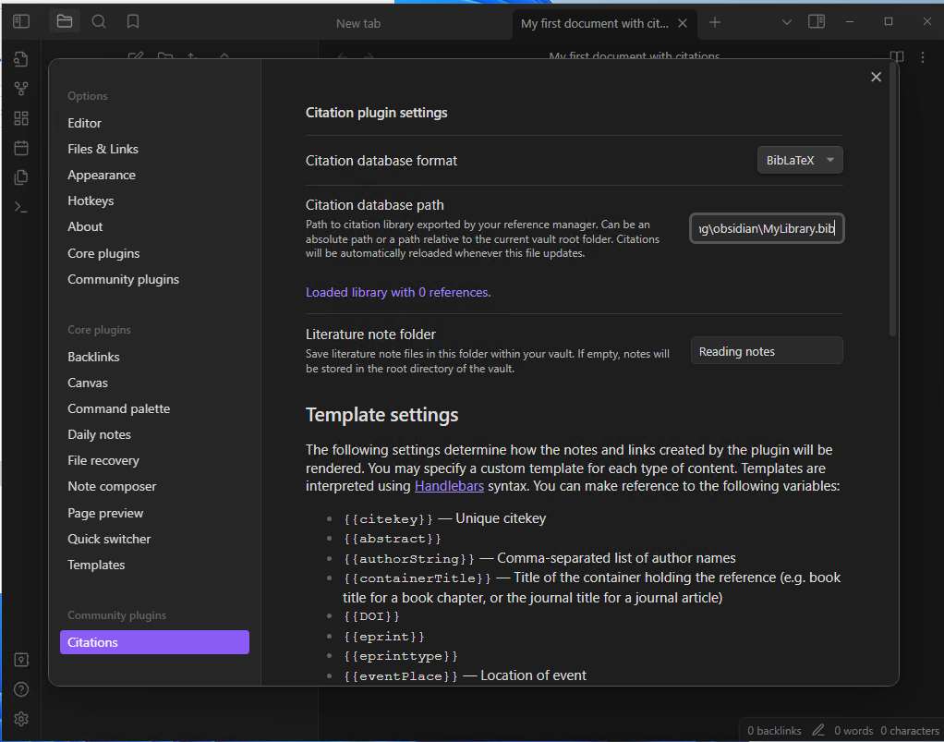The image size is (944, 742).
Task: Click the '{{citekey}}' variable text
Action: [x=388, y=519]
